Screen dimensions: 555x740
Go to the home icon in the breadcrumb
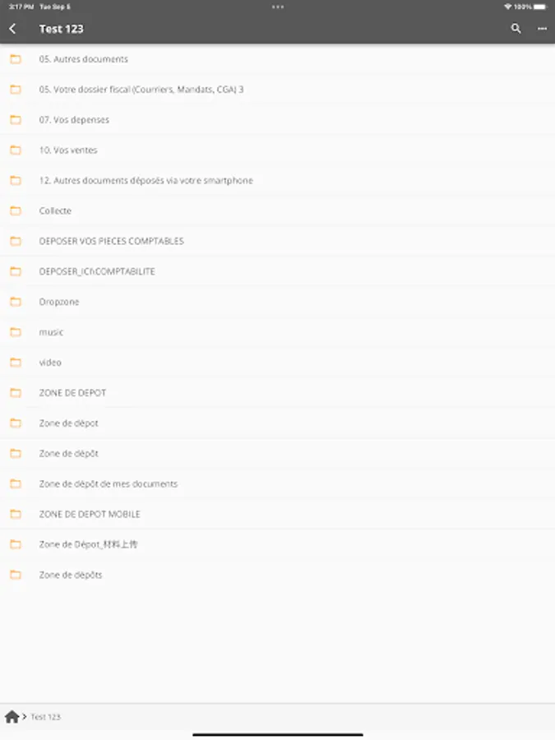(12, 716)
